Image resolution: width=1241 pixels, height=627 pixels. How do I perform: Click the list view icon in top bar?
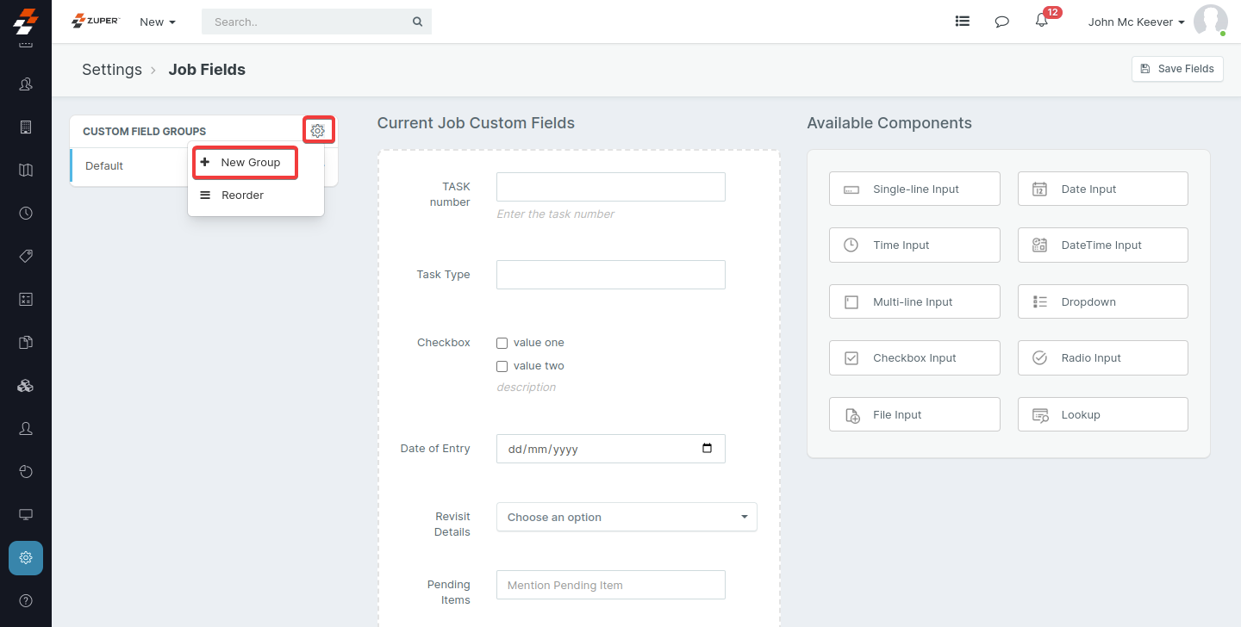click(x=963, y=22)
